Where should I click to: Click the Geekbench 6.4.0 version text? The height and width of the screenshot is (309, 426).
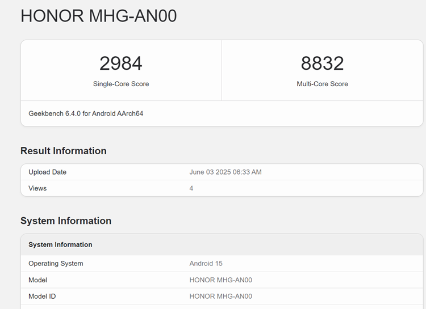tap(86, 113)
